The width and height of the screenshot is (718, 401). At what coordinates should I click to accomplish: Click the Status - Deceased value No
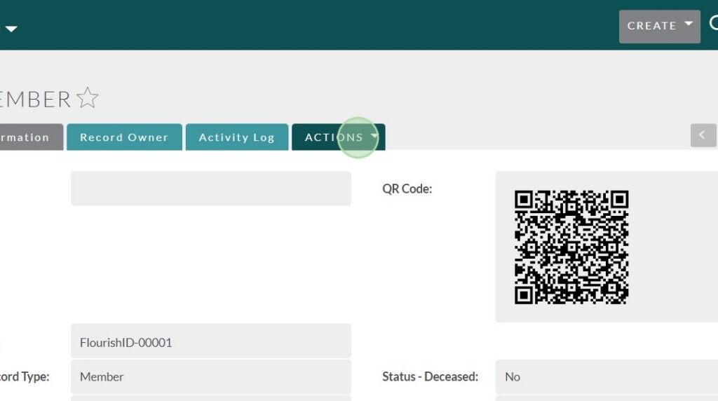pyautogui.click(x=603, y=377)
